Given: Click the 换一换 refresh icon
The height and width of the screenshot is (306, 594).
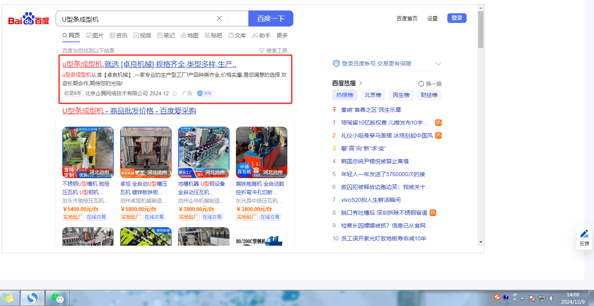Looking at the screenshot, I should point(421,84).
